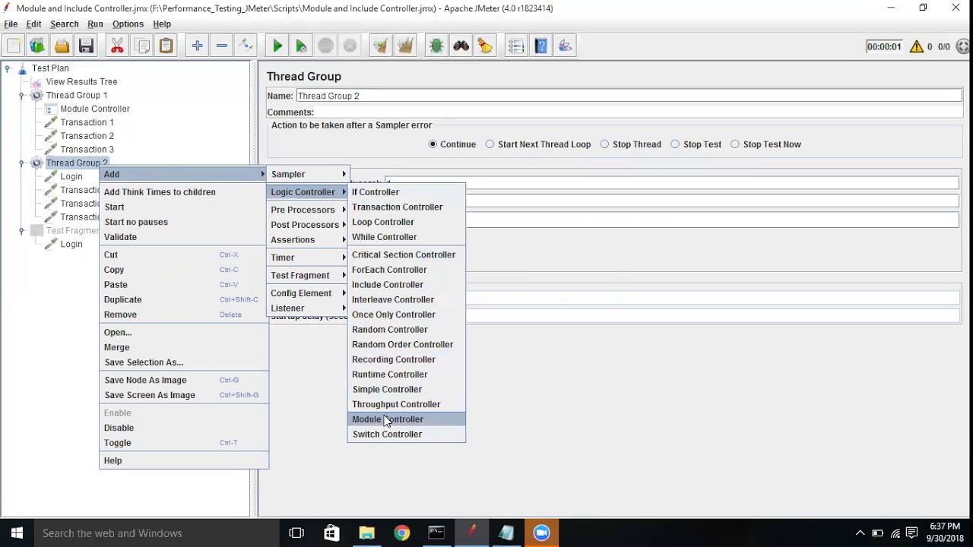The height and width of the screenshot is (547, 973).
Task: Expand the Assertions submenu
Action: pos(307,240)
